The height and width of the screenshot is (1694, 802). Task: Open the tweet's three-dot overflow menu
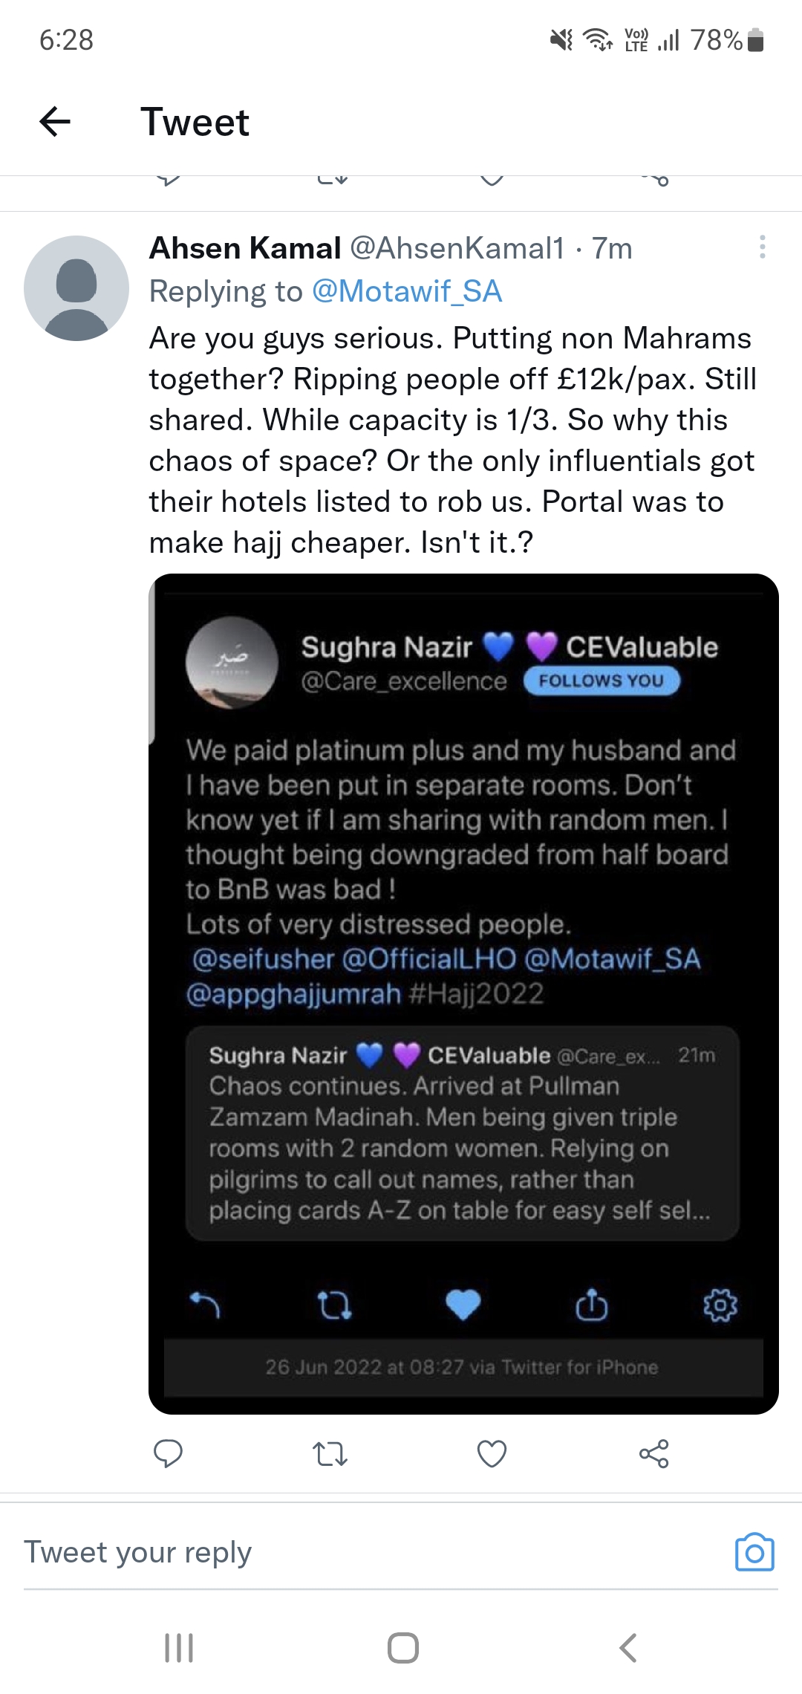[762, 247]
